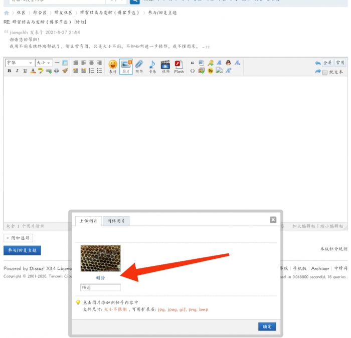Click the jiangchh quoted author text

[19, 33]
